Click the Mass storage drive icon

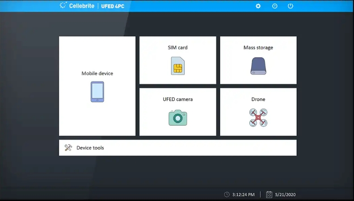pyautogui.click(x=258, y=66)
